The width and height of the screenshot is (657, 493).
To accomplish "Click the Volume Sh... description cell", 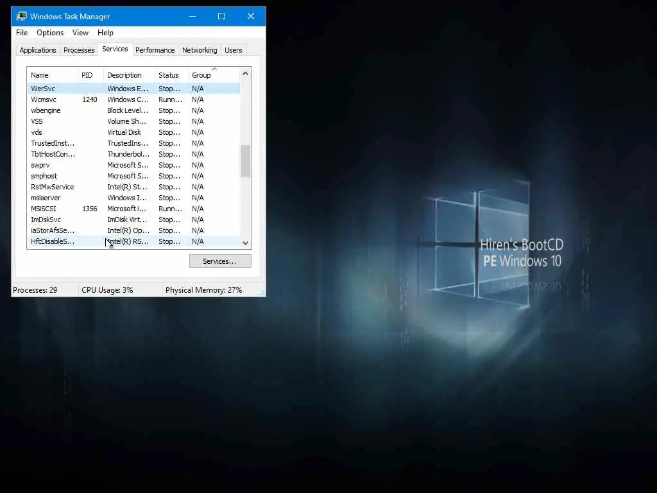I will pyautogui.click(x=126, y=121).
